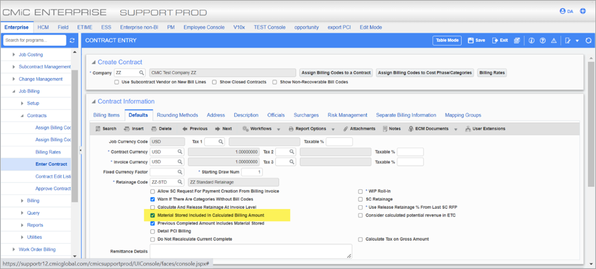Screen dimensions: 596x269
Task: Collapse the Contracts tree node
Action: tap(22, 116)
